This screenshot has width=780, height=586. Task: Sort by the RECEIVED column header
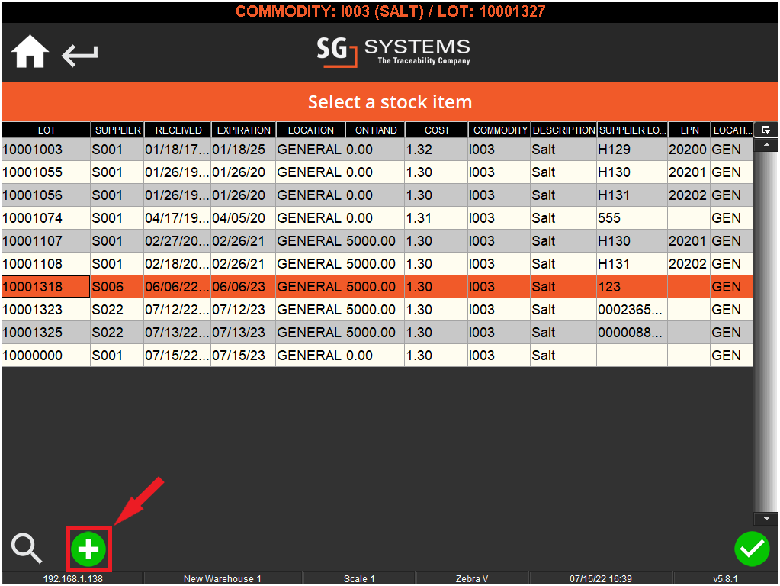[x=178, y=130]
